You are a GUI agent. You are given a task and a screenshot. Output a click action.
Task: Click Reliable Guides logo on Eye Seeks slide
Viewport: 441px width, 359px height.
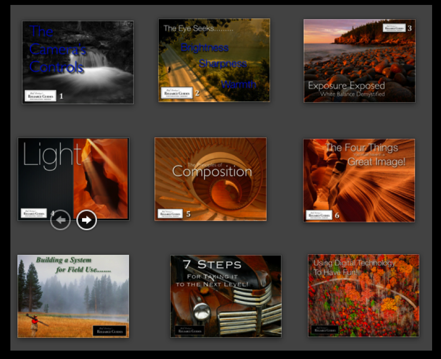point(176,93)
